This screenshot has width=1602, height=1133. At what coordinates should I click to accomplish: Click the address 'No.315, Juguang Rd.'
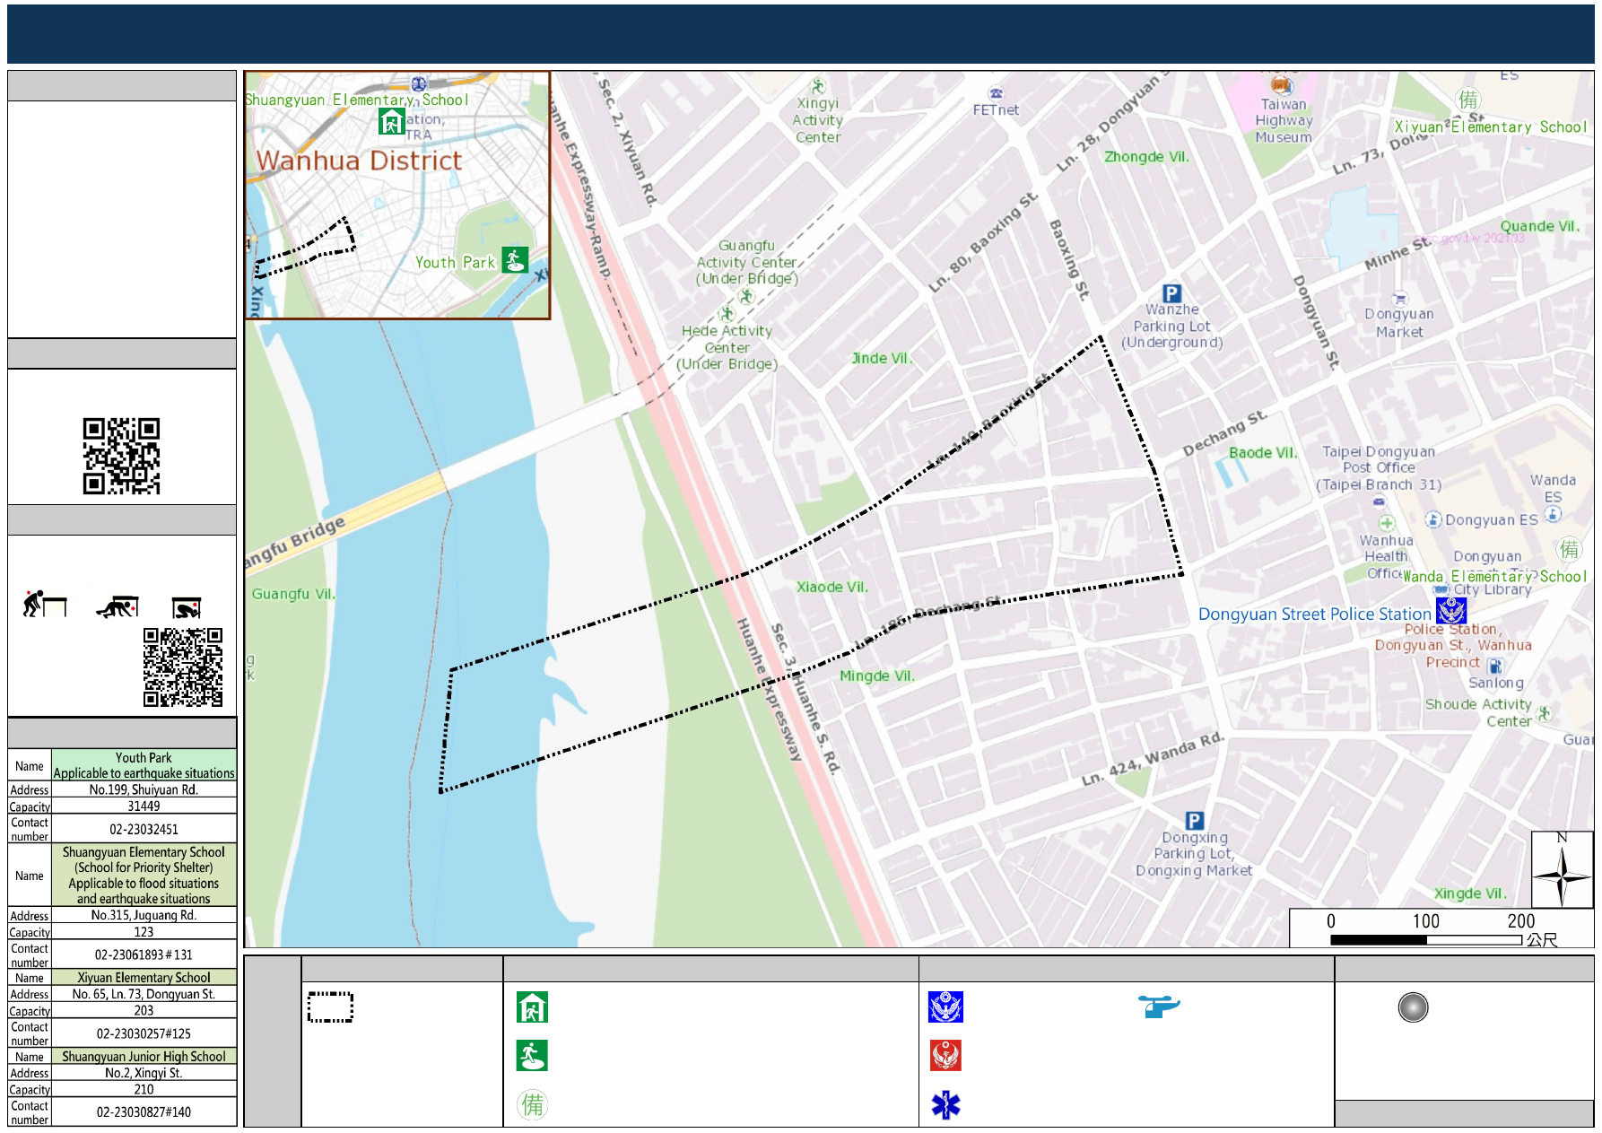pos(144,915)
